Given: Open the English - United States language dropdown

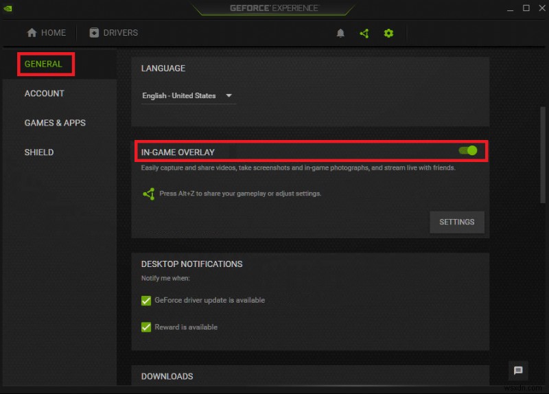Looking at the screenshot, I should click(x=187, y=95).
